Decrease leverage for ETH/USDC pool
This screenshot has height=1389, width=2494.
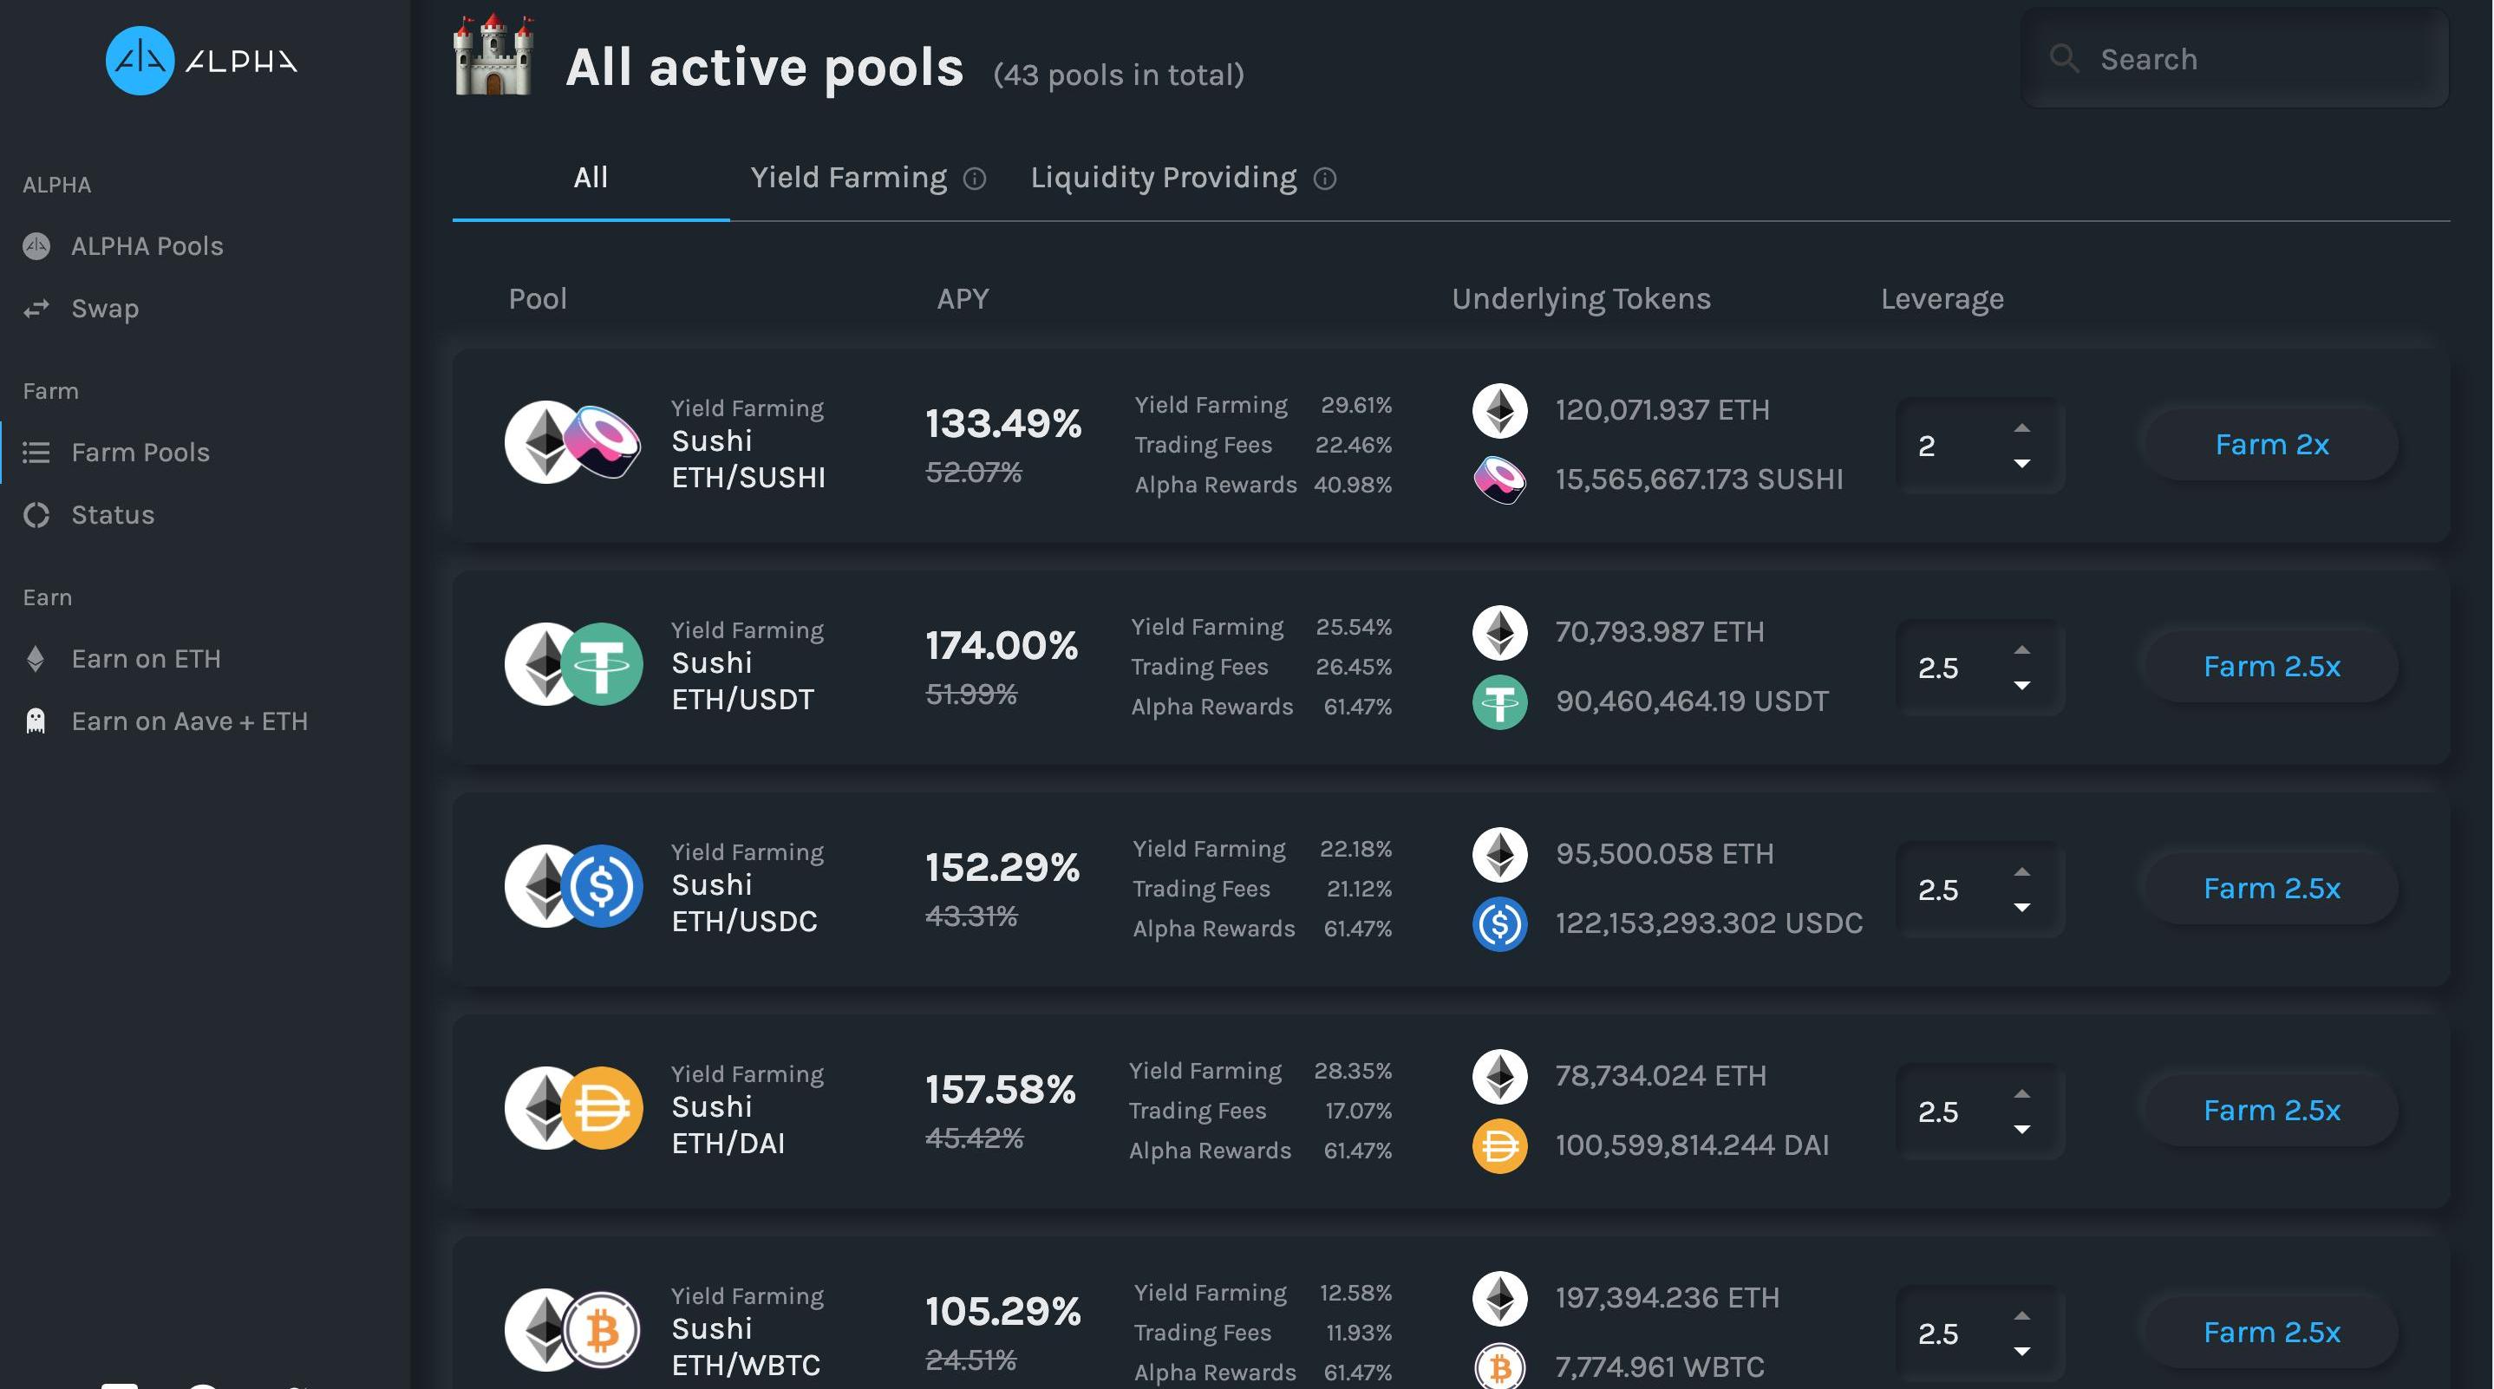coord(2021,907)
